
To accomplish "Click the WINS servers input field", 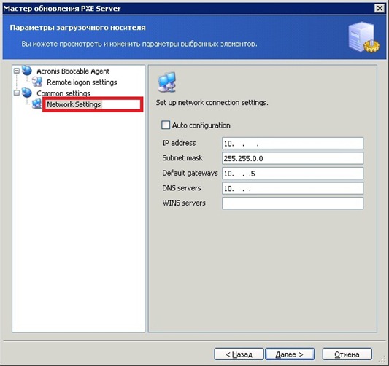I will click(x=293, y=203).
